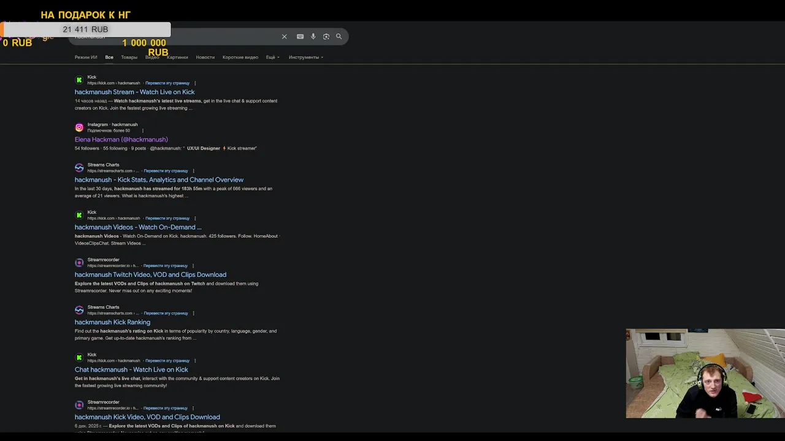Screen dimensions: 785x441
Task: Translate page for 'Kick Stats, Analytics' result
Action: [166, 171]
